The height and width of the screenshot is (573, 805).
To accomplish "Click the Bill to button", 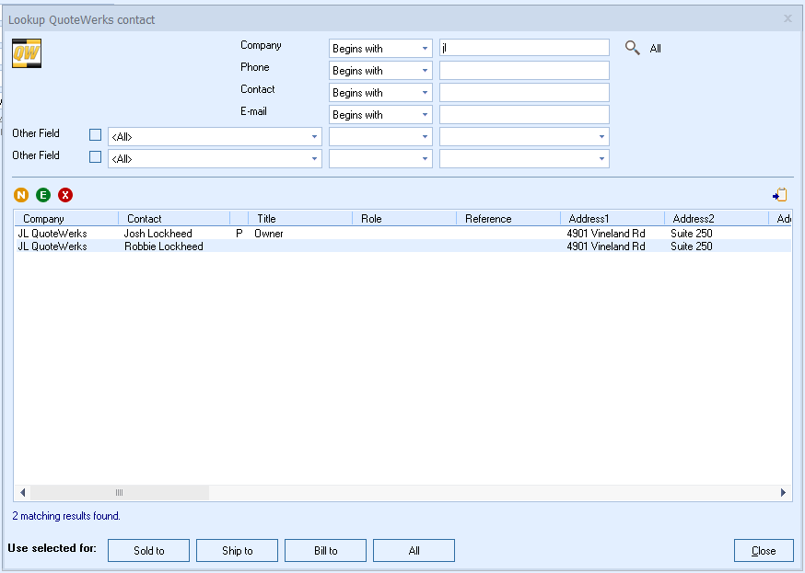I will pos(325,550).
